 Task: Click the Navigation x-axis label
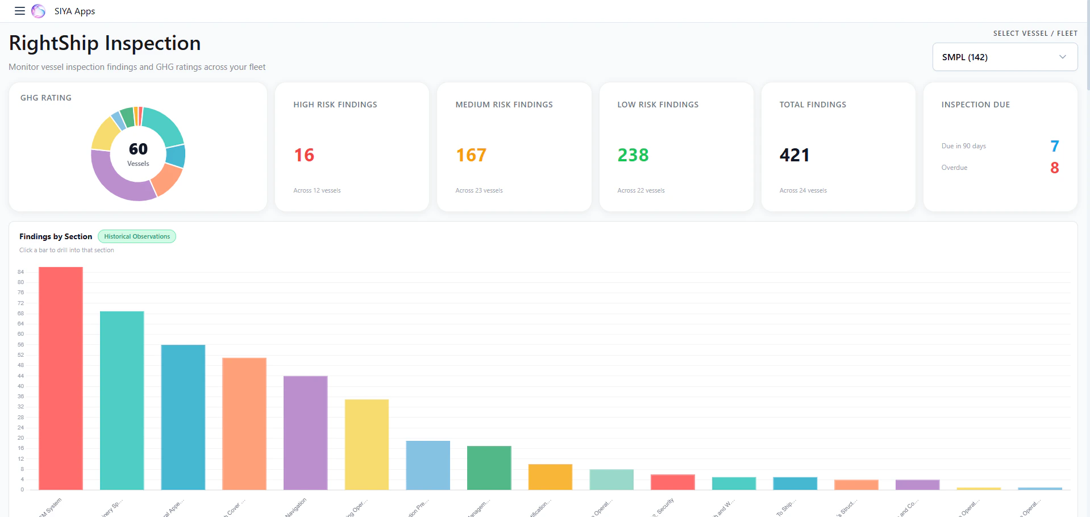point(296,507)
